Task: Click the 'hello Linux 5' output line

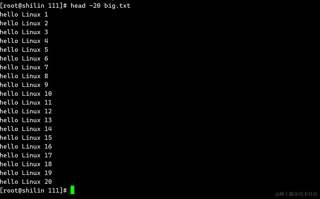Action: click(24, 50)
